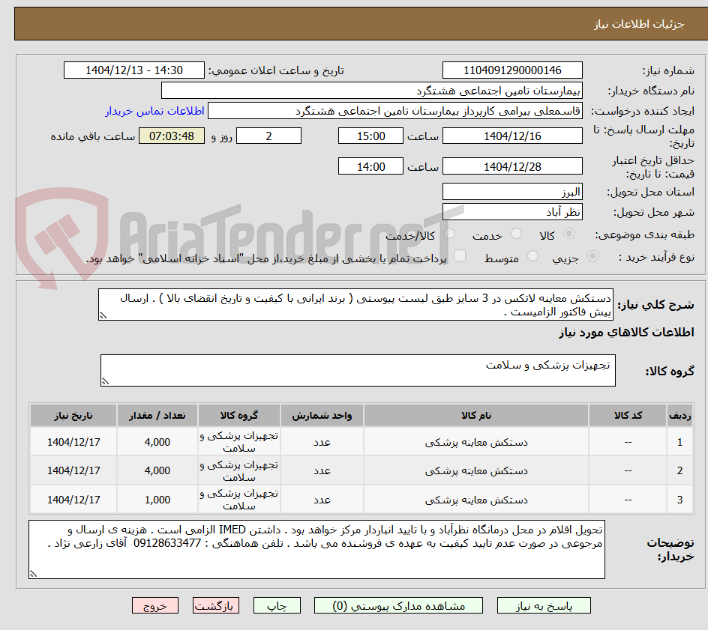This screenshot has height=630, width=708.
Task: Click date 1404/12/17 in row 3
Action: [x=73, y=500]
